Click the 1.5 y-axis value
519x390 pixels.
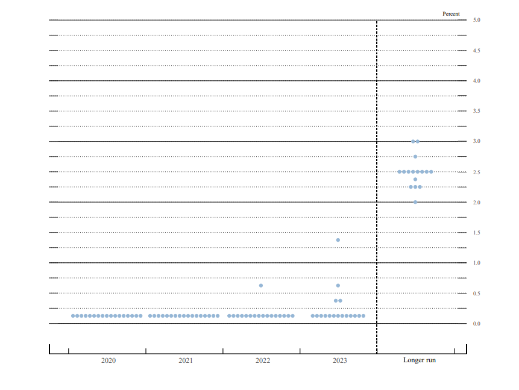tap(476, 233)
